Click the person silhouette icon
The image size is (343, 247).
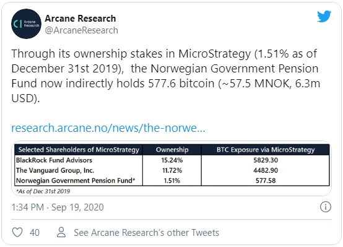point(61,232)
